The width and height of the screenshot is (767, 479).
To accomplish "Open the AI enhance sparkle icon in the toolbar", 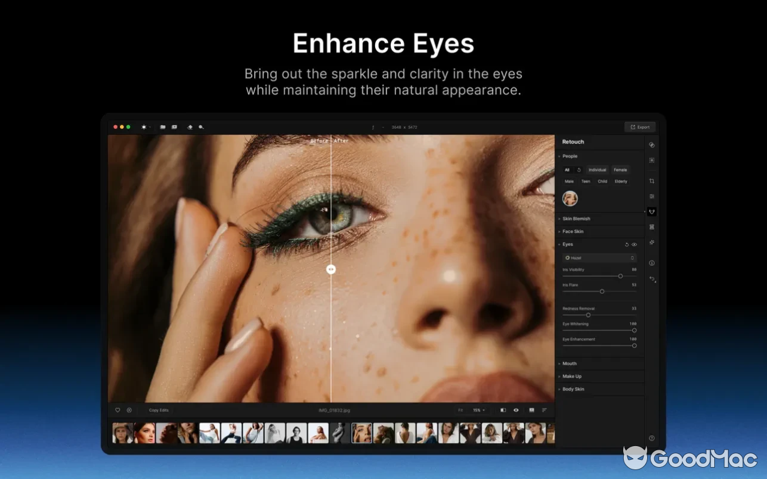I will 144,127.
